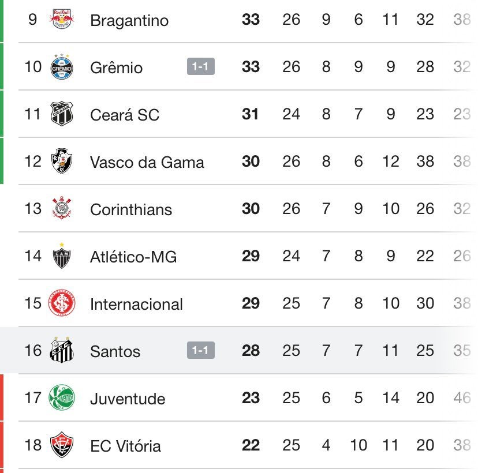This screenshot has width=478, height=473.
Task: Click the Corinthians club crest
Action: pyautogui.click(x=61, y=209)
